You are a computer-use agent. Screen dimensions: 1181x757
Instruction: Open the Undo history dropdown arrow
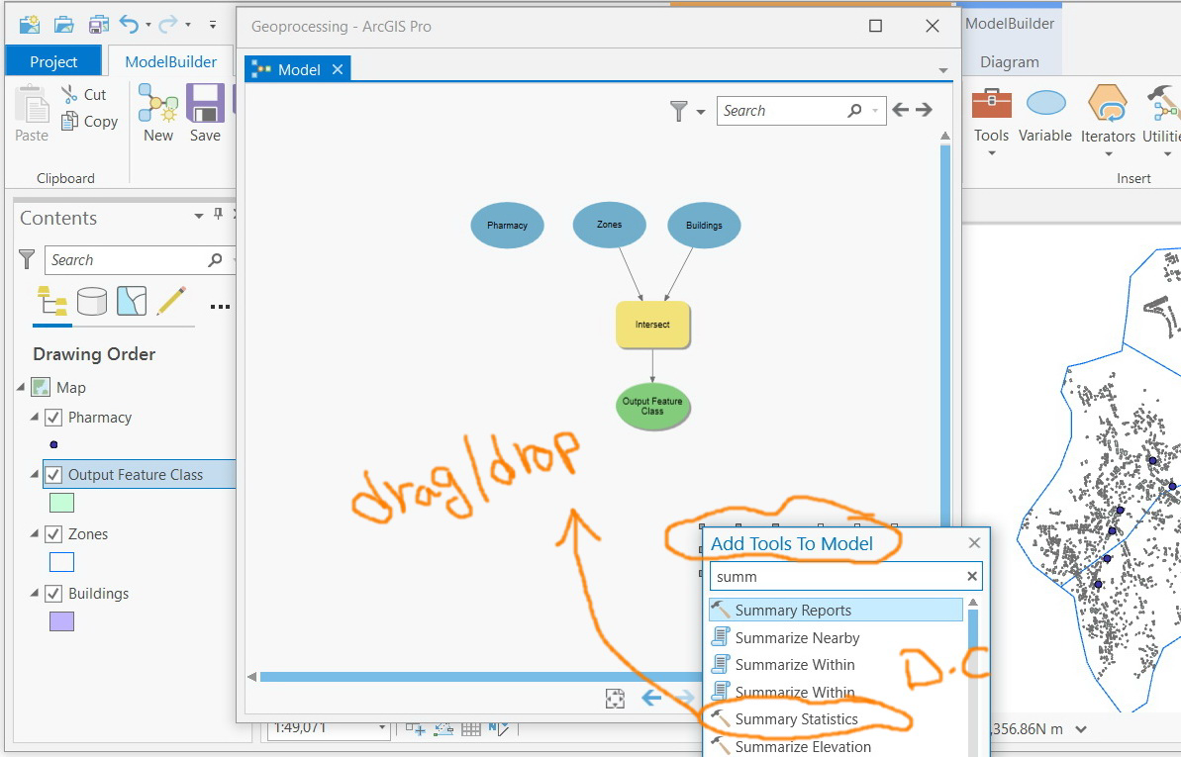(x=148, y=25)
